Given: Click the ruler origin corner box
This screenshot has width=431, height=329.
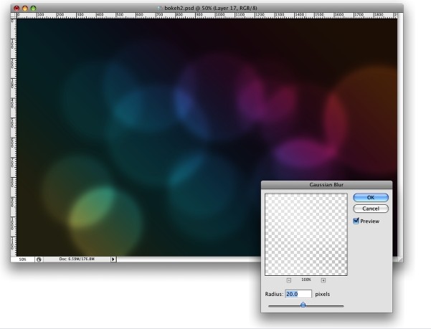Looking at the screenshot, I should [x=13, y=14].
